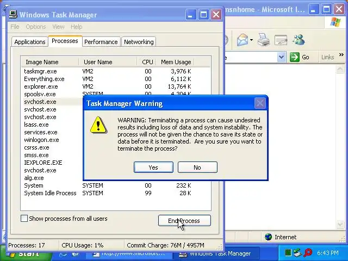Image resolution: width=348 pixels, height=261 pixels.
Task: Click the red magnifier Everything tray icon
Action: tap(308, 252)
